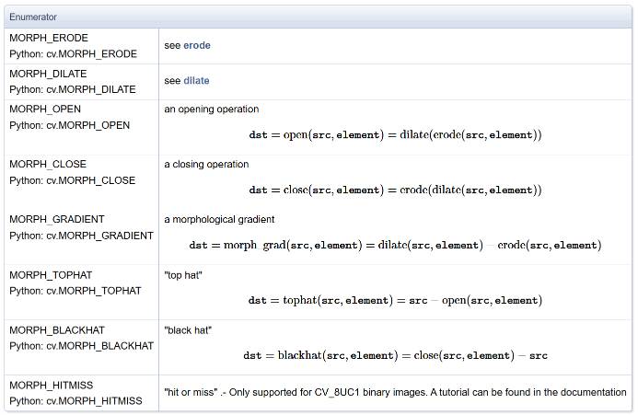Click the Python cv.MORPH_BLACKHAT text

tap(81, 346)
